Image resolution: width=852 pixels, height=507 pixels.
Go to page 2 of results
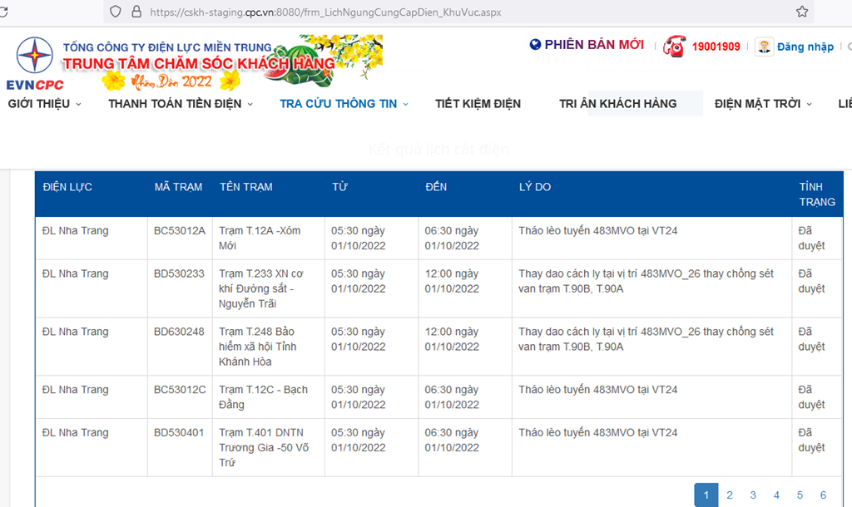point(730,495)
